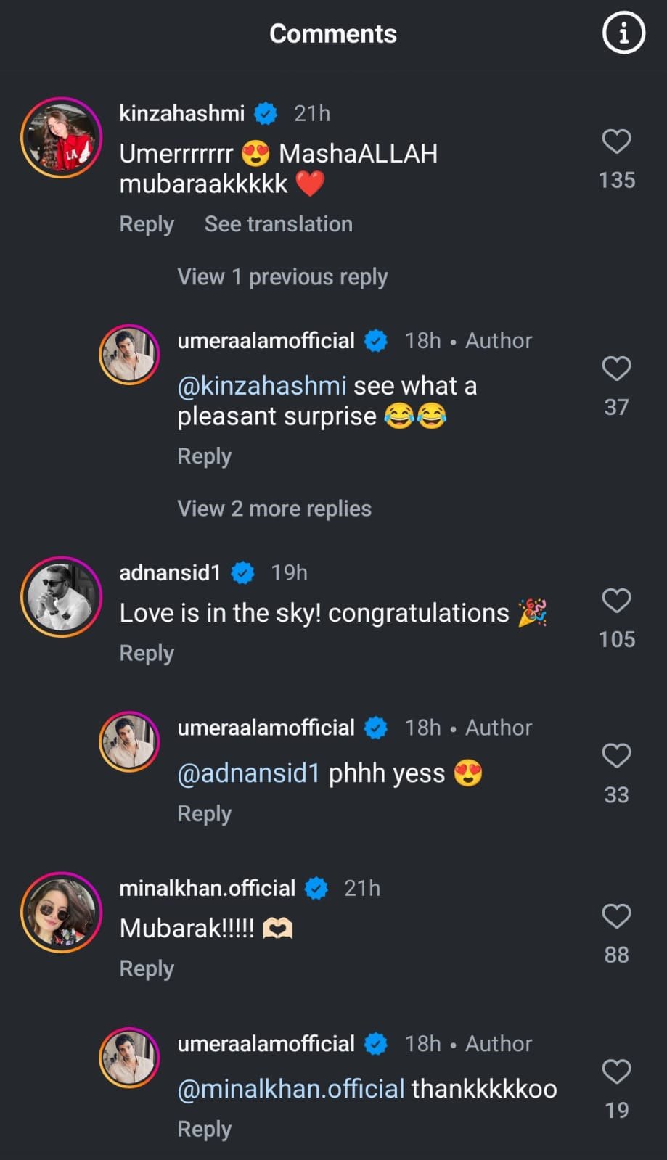Tap 'See translation' under kinzahashmi's comment
The image size is (667, 1160).
click(x=278, y=224)
